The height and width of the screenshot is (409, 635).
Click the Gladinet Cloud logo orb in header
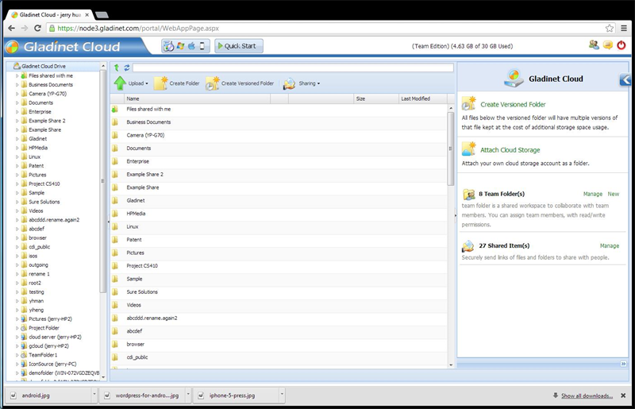(12, 47)
